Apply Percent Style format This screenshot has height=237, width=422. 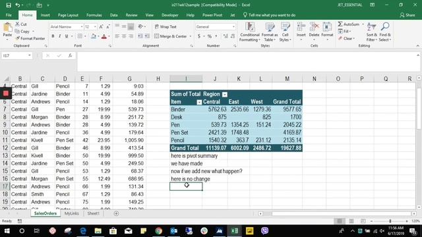210,36
